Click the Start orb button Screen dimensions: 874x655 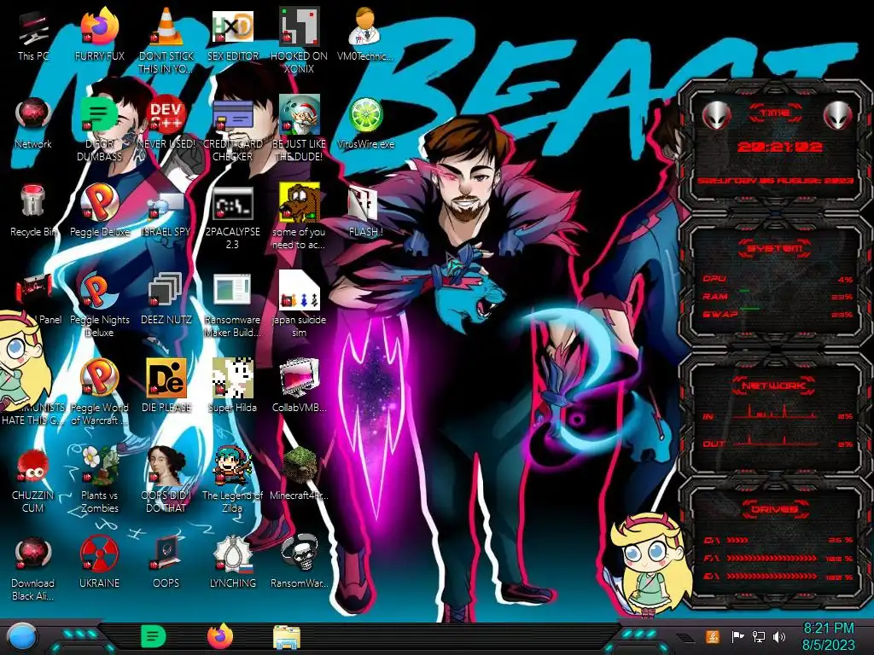pos(22,636)
